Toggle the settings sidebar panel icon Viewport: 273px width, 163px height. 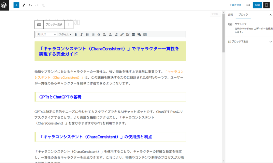267,5
